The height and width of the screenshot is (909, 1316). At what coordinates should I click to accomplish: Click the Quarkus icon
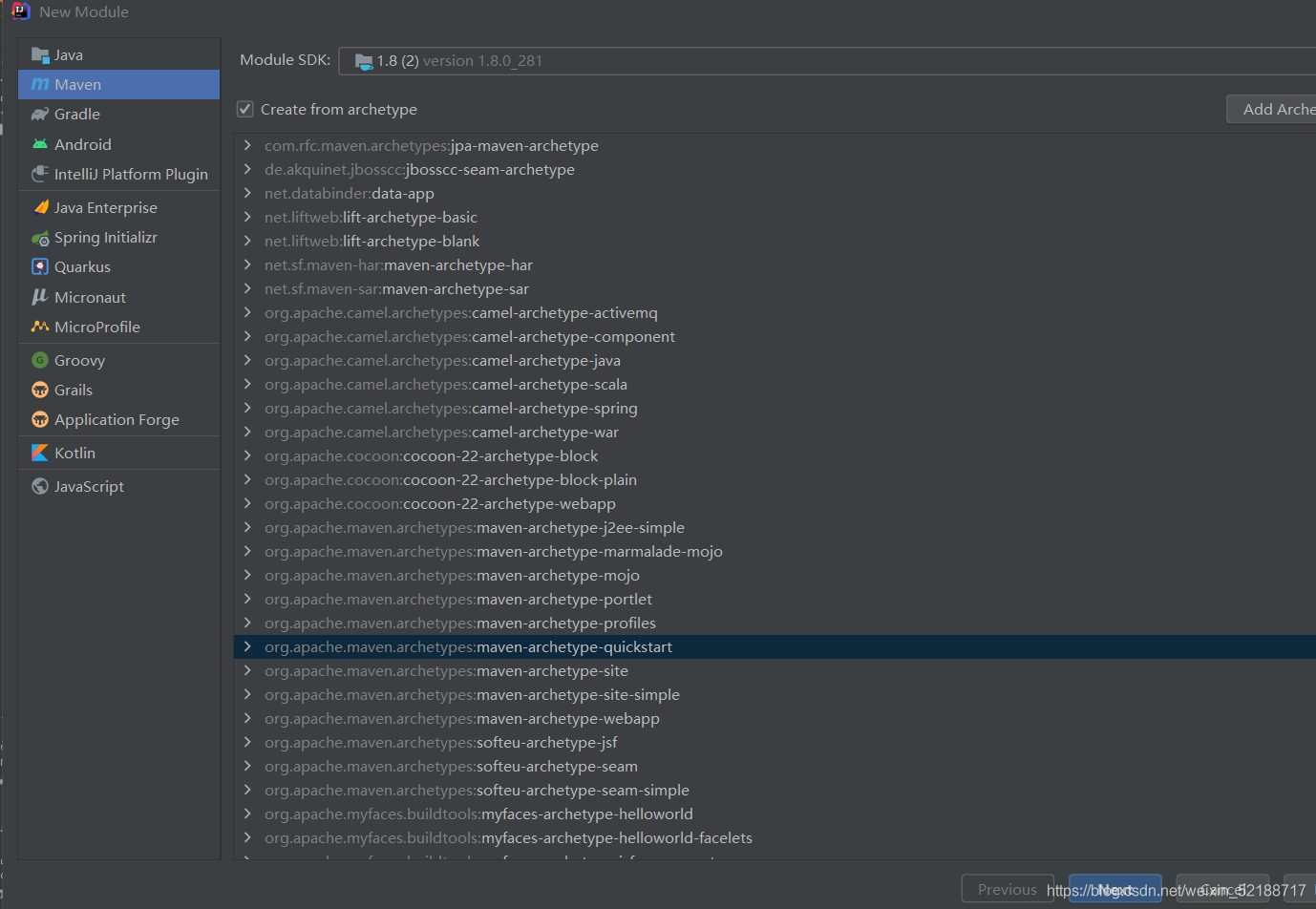pos(40,267)
